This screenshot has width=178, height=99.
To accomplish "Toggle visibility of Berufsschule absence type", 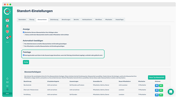I will pyautogui.click(x=161, y=85).
